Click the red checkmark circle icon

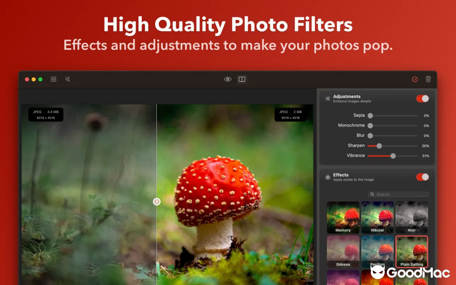point(415,79)
